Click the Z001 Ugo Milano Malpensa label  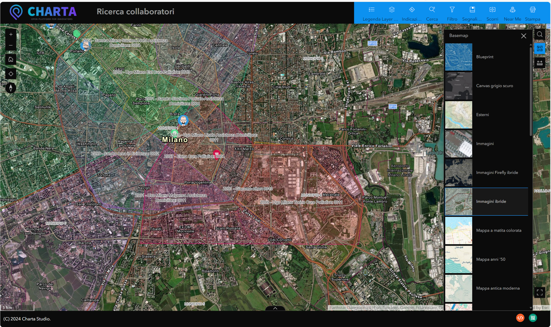[171, 198]
